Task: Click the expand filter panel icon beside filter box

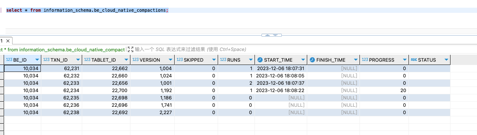Action: point(130,49)
